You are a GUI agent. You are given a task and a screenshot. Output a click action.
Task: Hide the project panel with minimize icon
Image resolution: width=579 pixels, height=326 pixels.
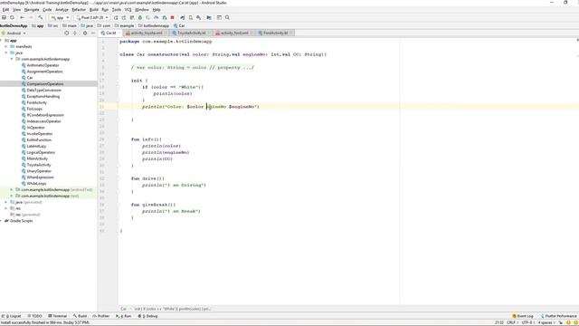[93, 33]
